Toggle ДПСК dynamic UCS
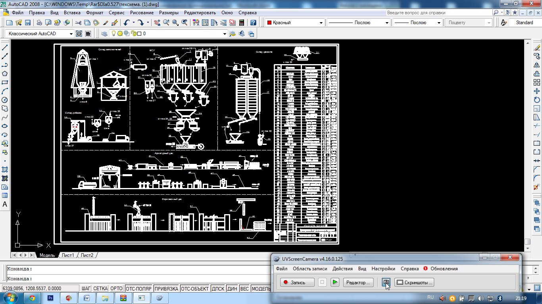This screenshot has width=542, height=304. coord(218,289)
